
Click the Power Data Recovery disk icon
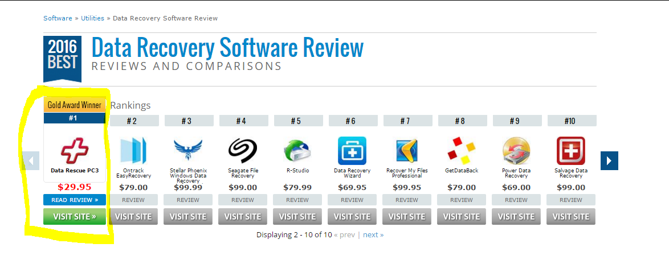(516, 151)
